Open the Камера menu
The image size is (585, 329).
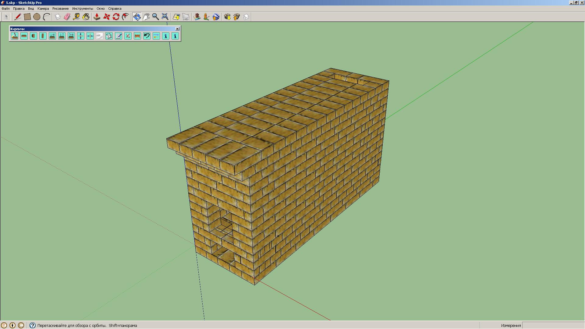coord(43,9)
